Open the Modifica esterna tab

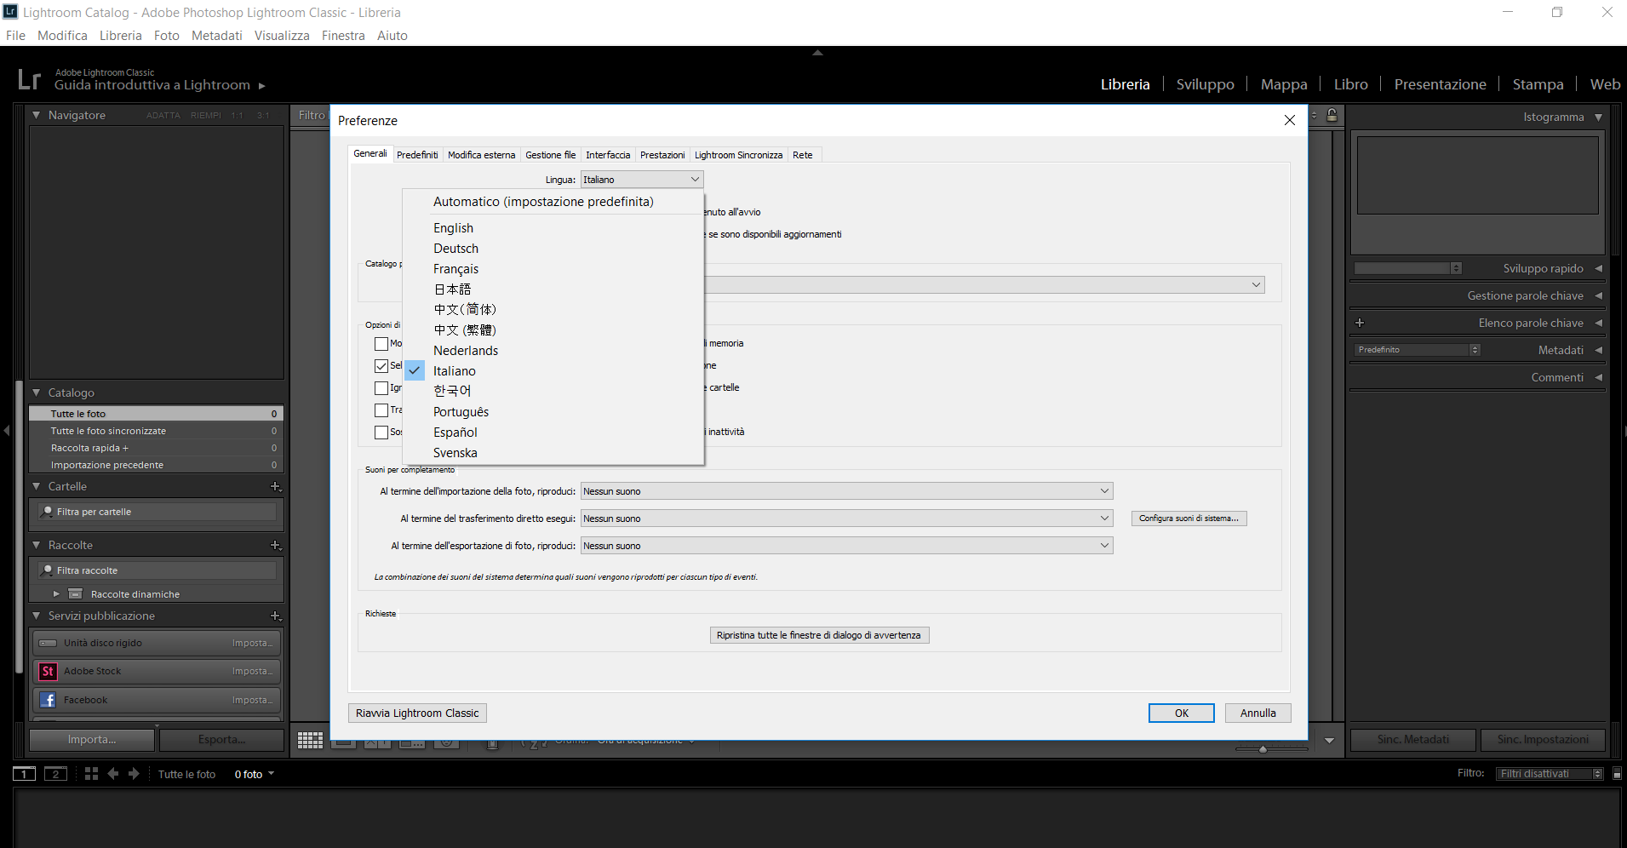click(x=482, y=155)
